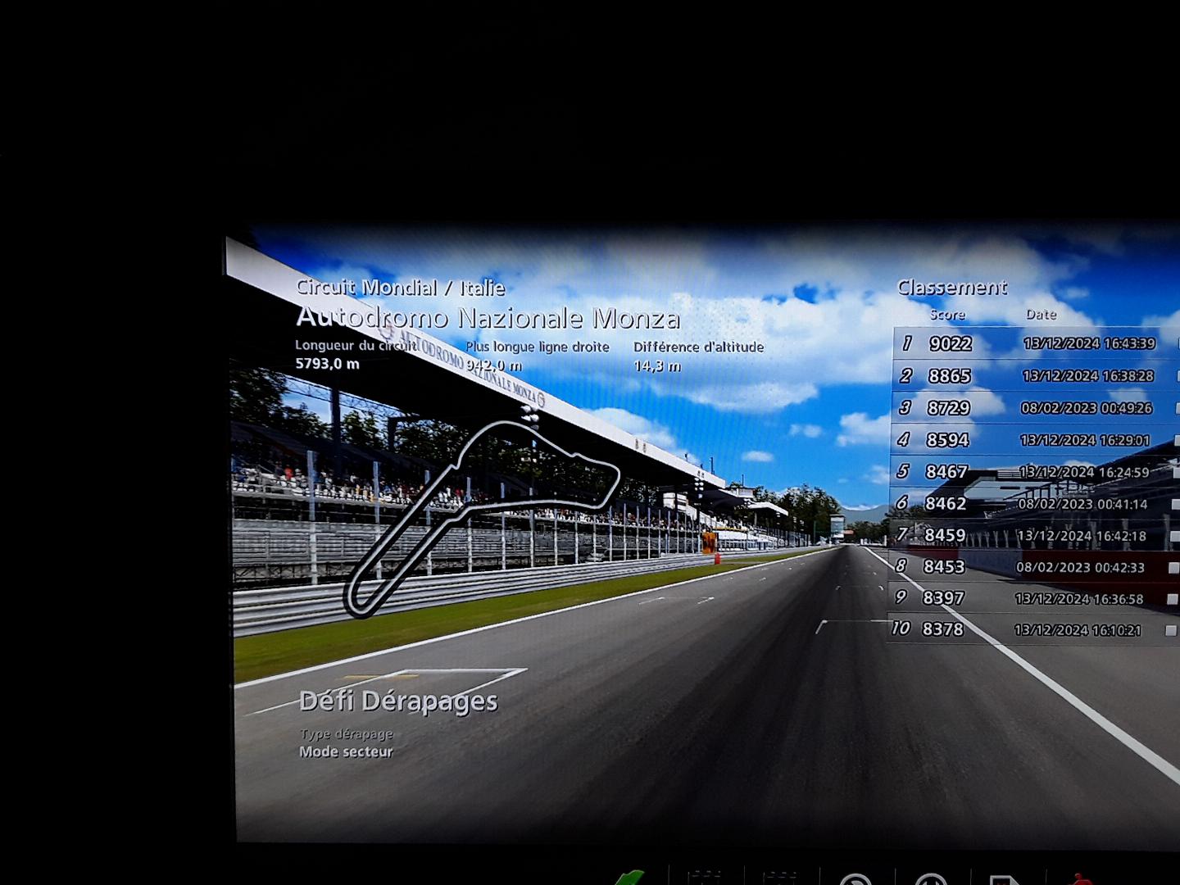This screenshot has width=1180, height=885.
Task: Select the Mode secteur drift type
Action: coord(346,751)
